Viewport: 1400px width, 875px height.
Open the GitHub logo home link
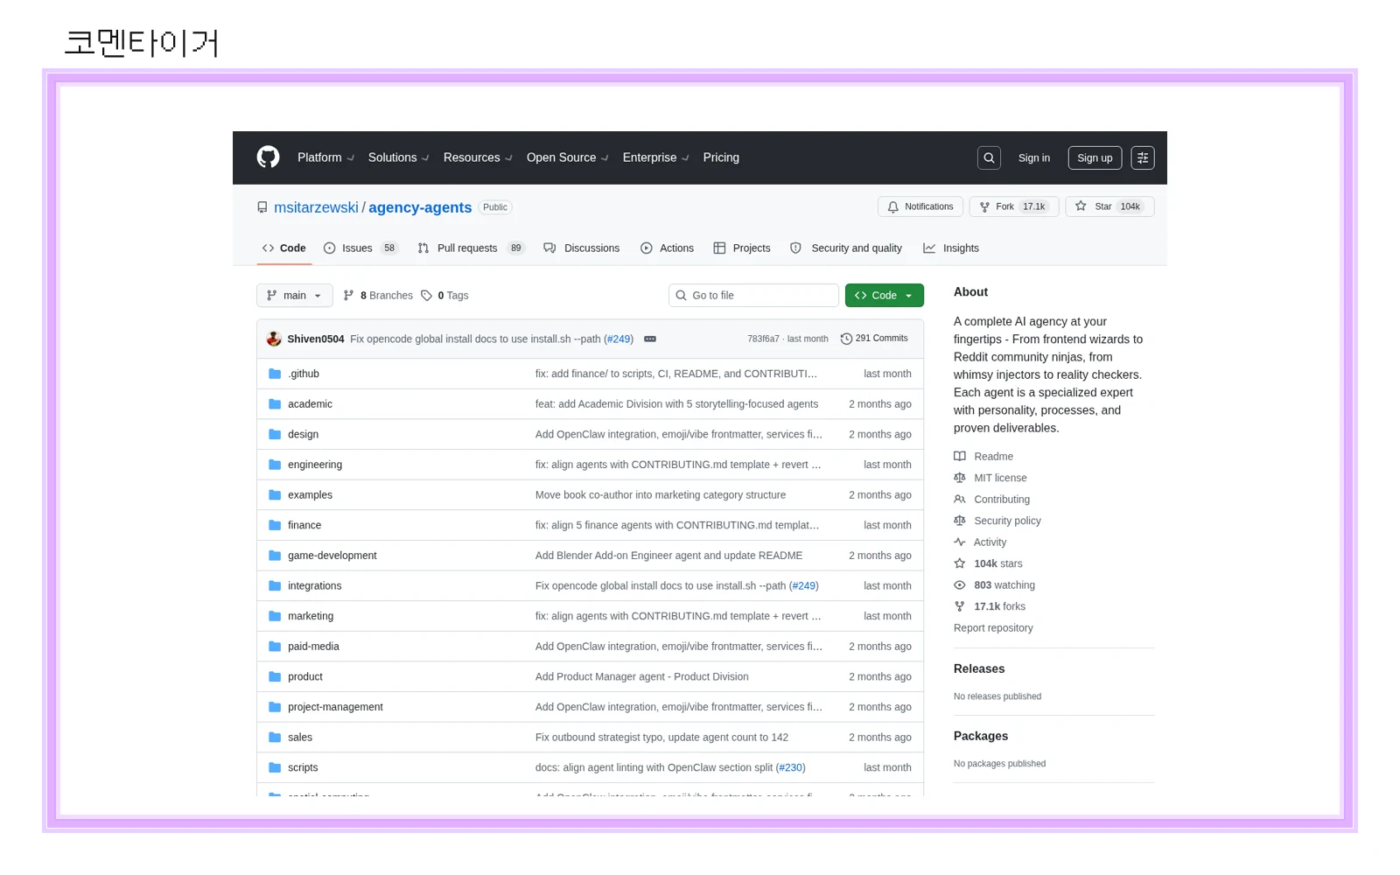click(268, 157)
